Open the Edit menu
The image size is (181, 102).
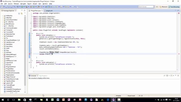point(5,4)
